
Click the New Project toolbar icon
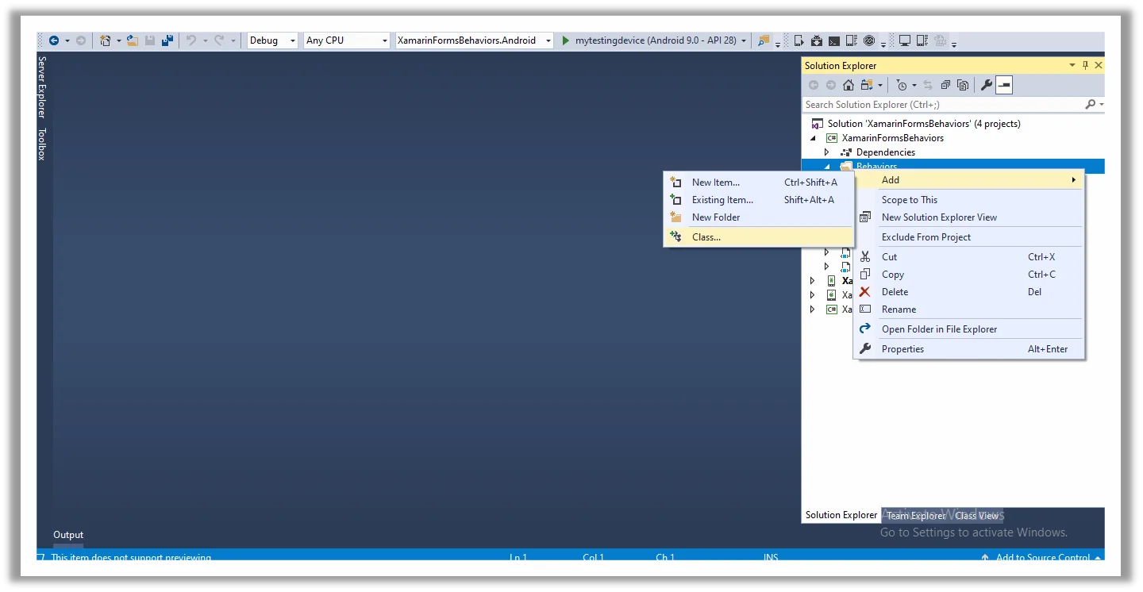point(105,40)
